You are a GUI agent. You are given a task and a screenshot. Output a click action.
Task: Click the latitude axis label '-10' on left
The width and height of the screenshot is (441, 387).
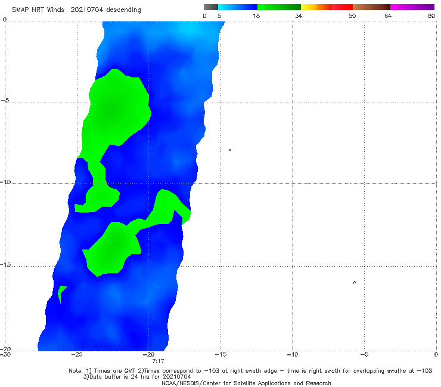[x=5, y=182]
